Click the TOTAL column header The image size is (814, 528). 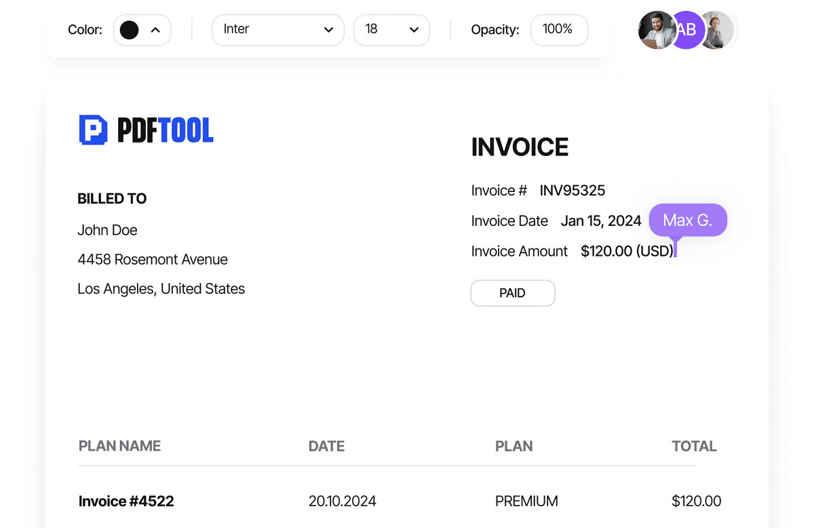(694, 446)
